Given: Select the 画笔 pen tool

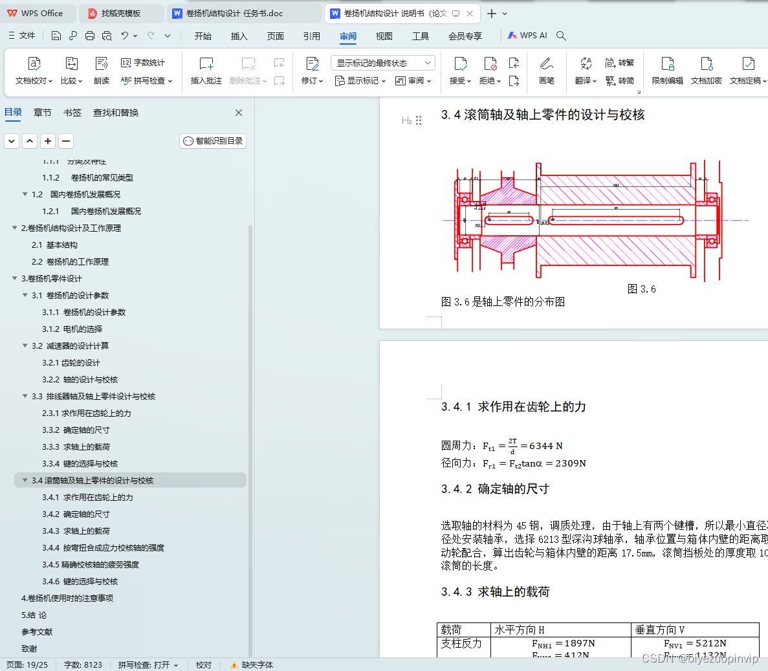Looking at the screenshot, I should (547, 71).
